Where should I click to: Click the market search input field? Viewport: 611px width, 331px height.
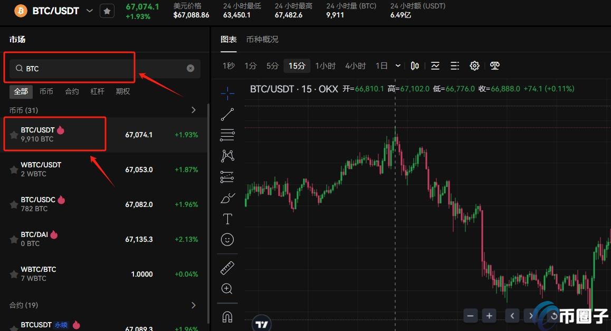point(104,68)
